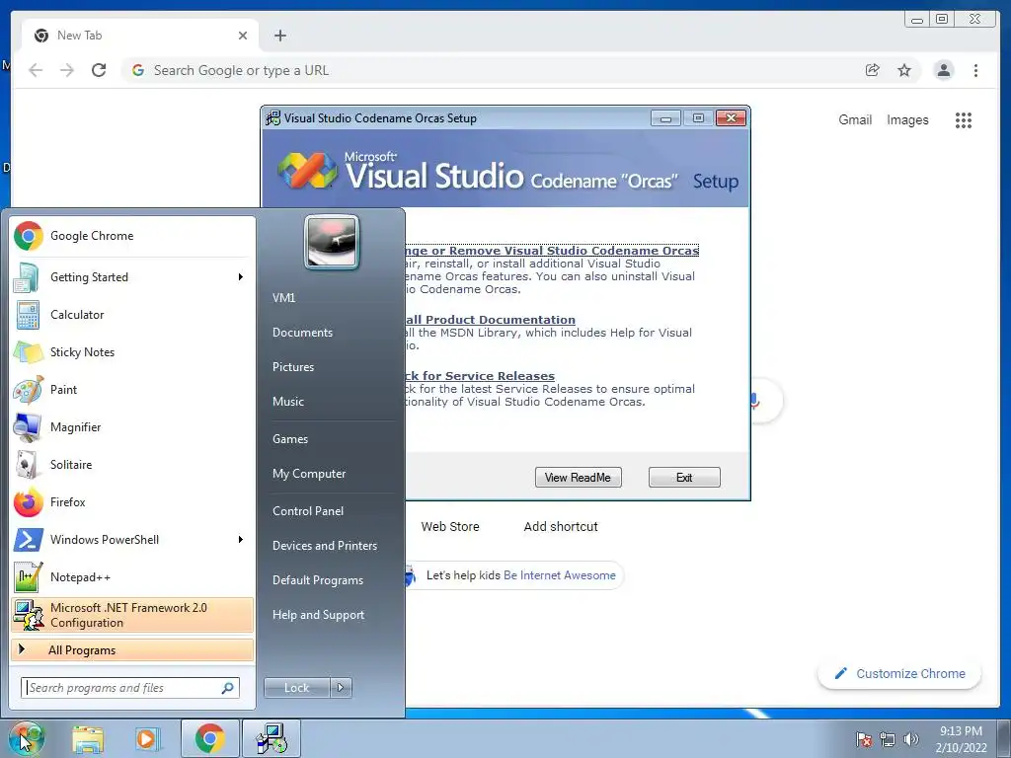
Task: Open Music from the Start menu
Action: pyautogui.click(x=288, y=402)
